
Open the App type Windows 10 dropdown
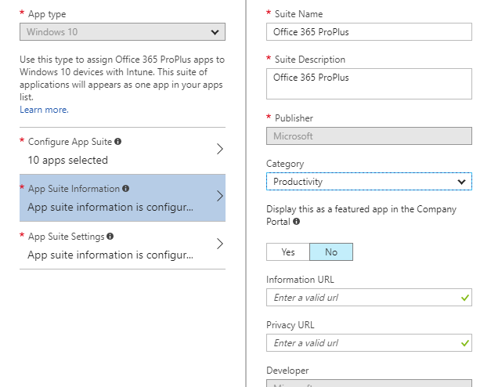(x=122, y=32)
